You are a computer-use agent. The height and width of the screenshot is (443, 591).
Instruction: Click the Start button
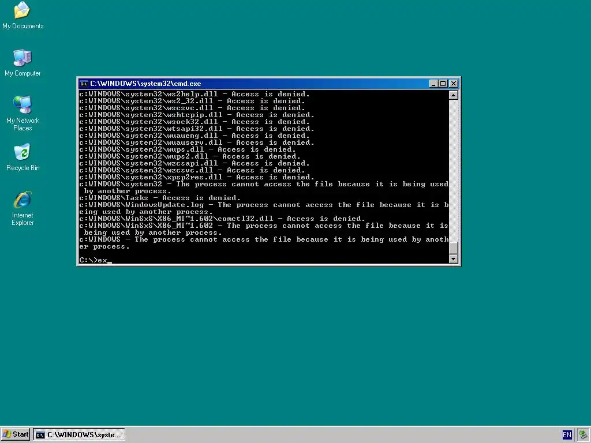point(16,434)
